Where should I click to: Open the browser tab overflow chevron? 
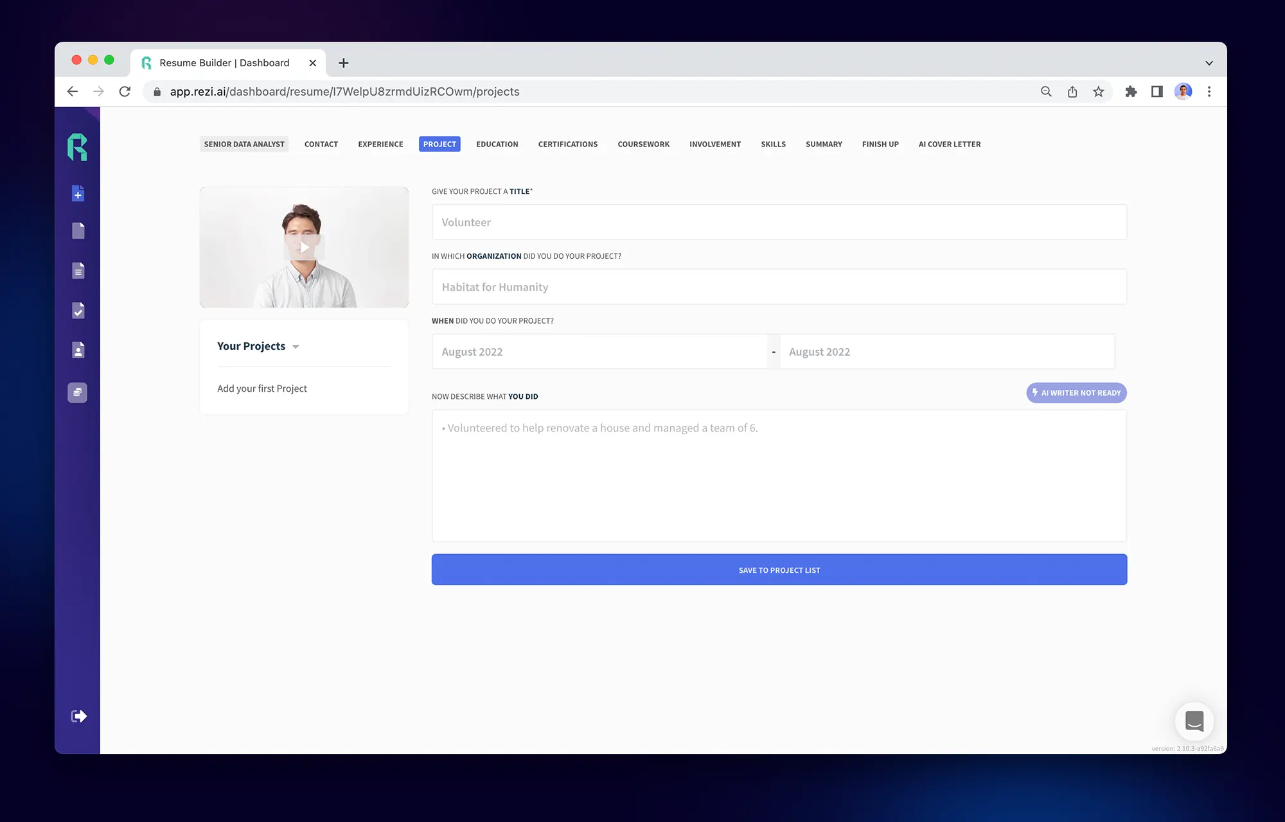point(1209,62)
